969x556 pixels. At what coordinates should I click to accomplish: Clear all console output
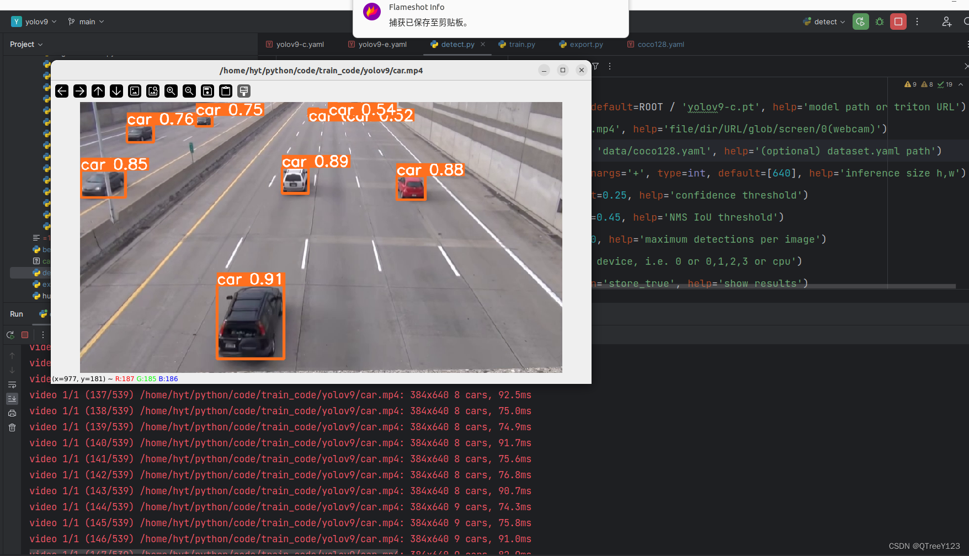pyautogui.click(x=12, y=427)
